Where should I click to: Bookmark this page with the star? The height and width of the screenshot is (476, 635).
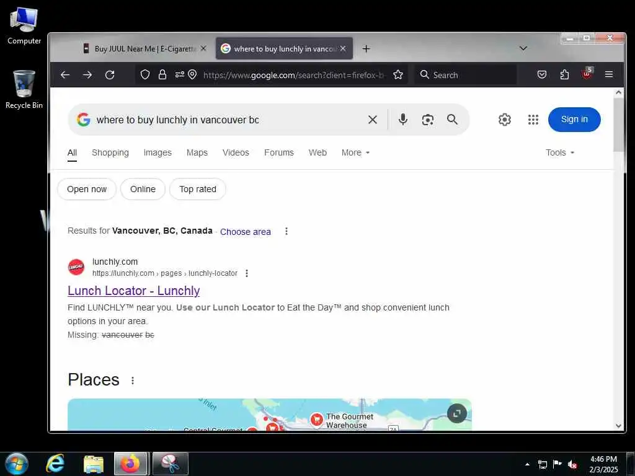point(398,75)
